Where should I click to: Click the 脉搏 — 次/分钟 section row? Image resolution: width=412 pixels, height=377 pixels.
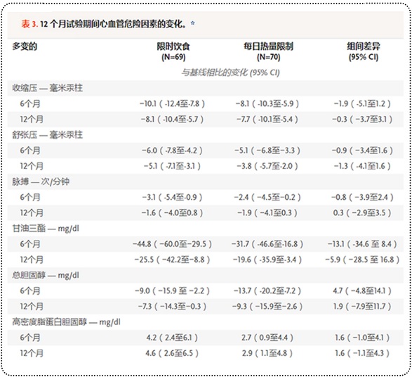click(x=206, y=181)
